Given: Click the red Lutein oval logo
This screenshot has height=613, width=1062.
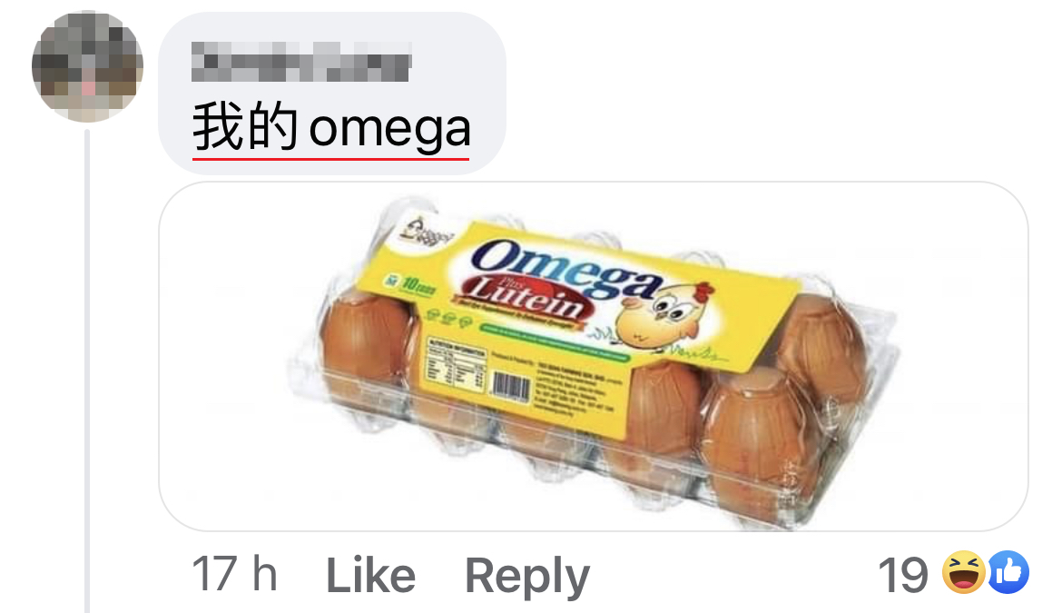Looking at the screenshot, I should (x=526, y=296).
